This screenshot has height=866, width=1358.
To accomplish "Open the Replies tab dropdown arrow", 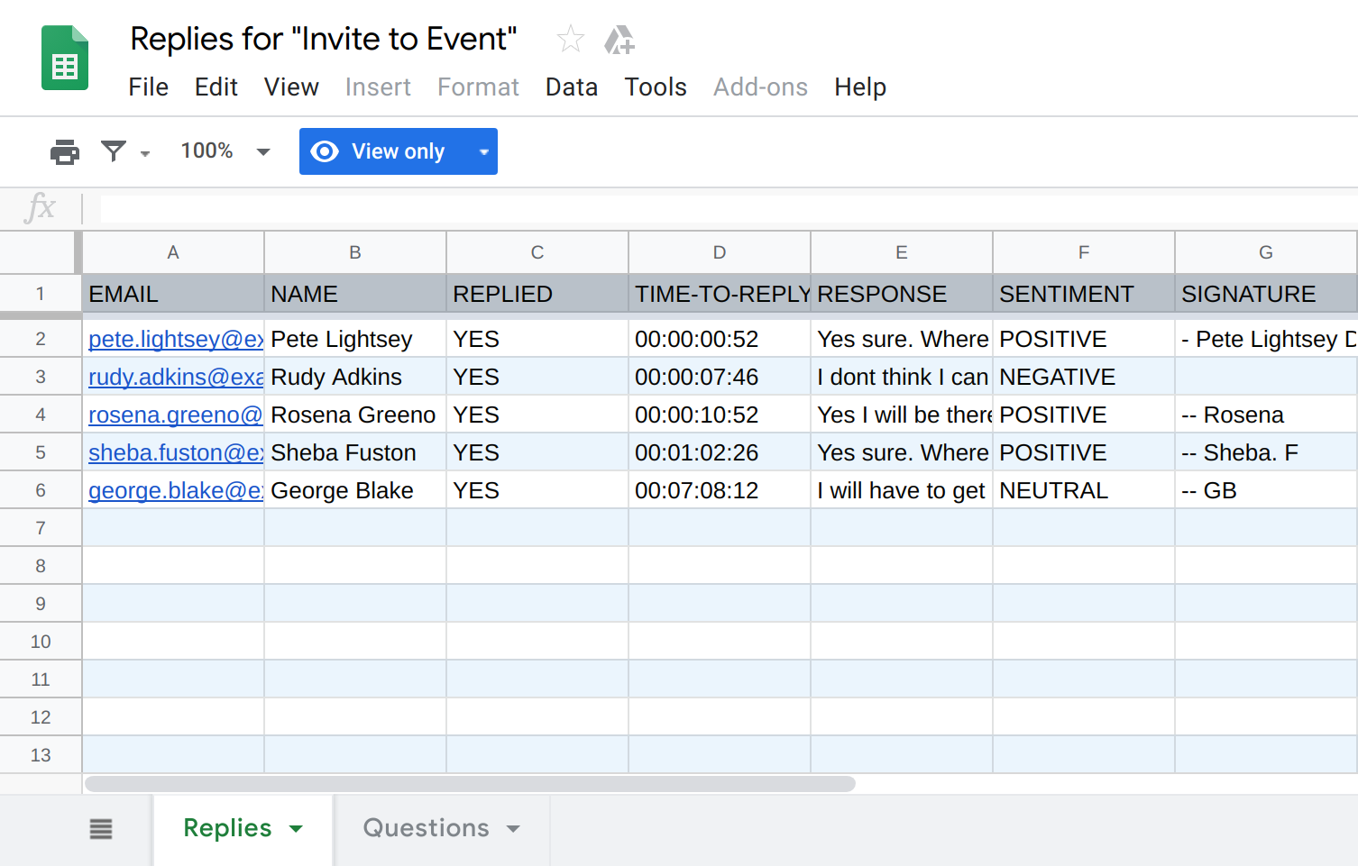I will [x=296, y=829].
